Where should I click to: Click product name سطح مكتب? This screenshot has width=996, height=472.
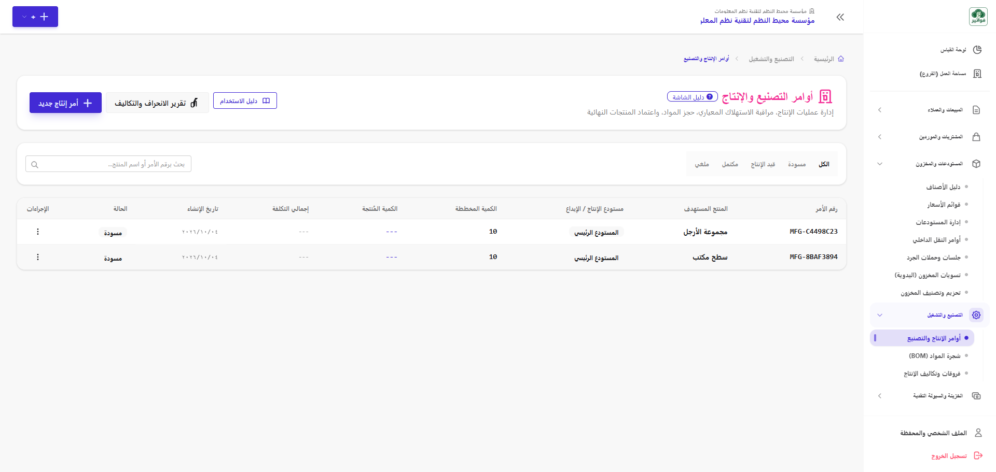[710, 257]
